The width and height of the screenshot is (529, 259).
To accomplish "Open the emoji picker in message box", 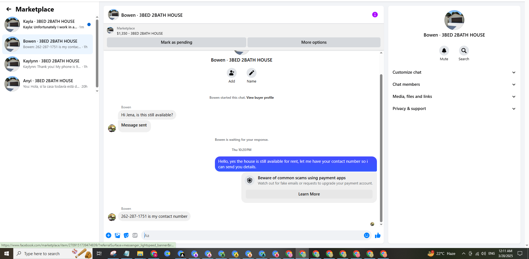I will (366, 235).
